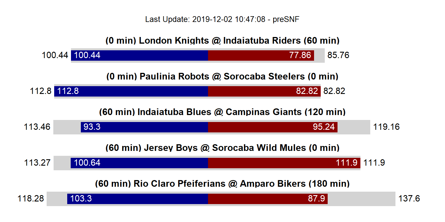Click Amparo Bikers' red 87.9 bar
This screenshot has height=222, width=445.
268,199
